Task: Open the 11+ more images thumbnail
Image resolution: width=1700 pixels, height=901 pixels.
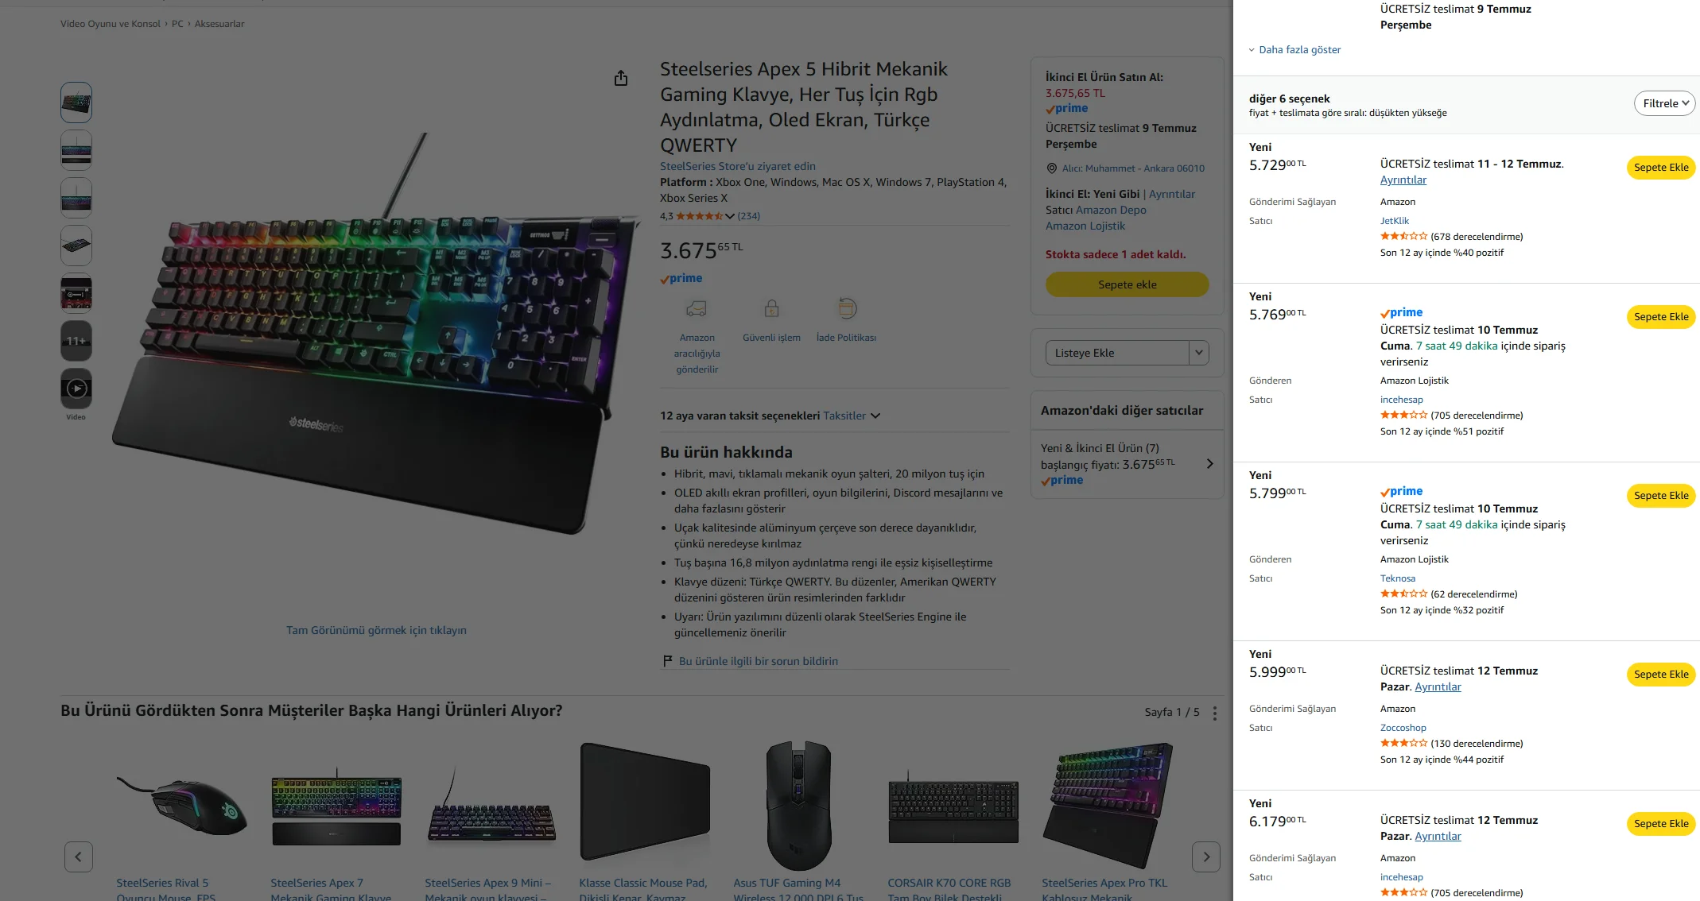Action: tap(76, 341)
